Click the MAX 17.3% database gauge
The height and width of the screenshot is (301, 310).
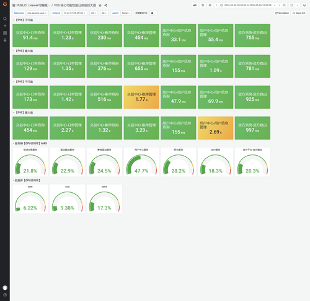(104, 199)
